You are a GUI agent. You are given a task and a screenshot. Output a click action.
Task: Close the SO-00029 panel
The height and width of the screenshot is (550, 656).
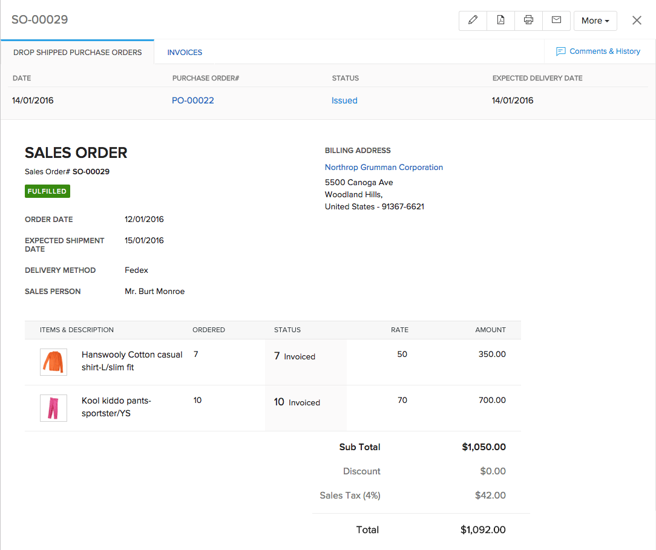tap(637, 21)
